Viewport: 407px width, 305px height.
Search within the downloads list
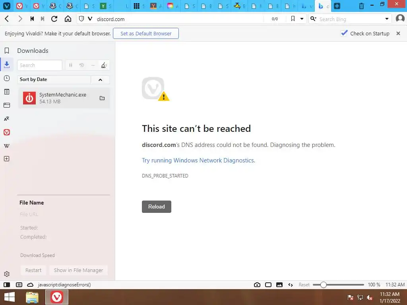[x=40, y=65]
